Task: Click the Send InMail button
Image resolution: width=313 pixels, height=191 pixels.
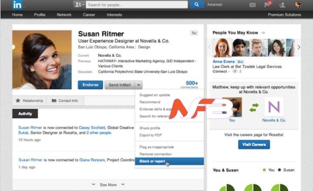Action: (x=120, y=85)
